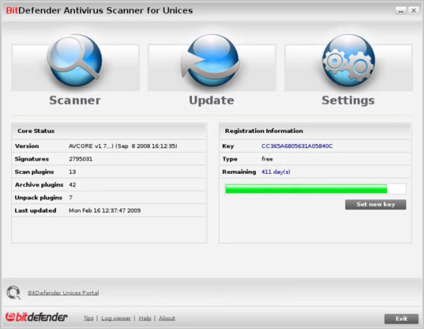
Task: Open the Help link
Action: tap(145, 318)
